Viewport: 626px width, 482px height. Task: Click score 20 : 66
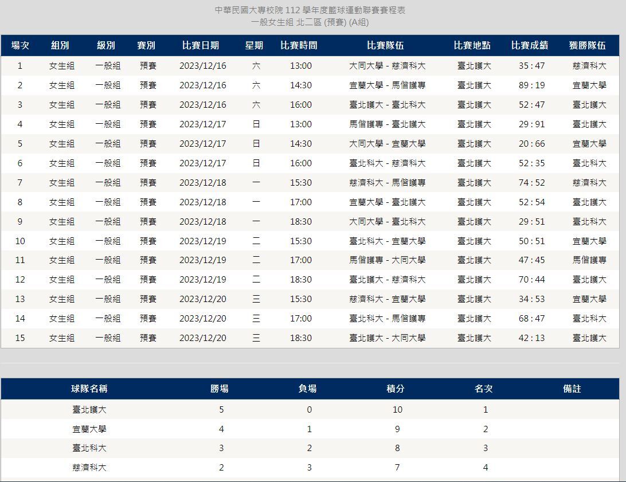(x=532, y=144)
